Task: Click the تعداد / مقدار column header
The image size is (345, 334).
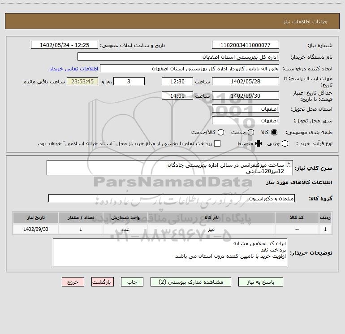Action: click(x=81, y=217)
